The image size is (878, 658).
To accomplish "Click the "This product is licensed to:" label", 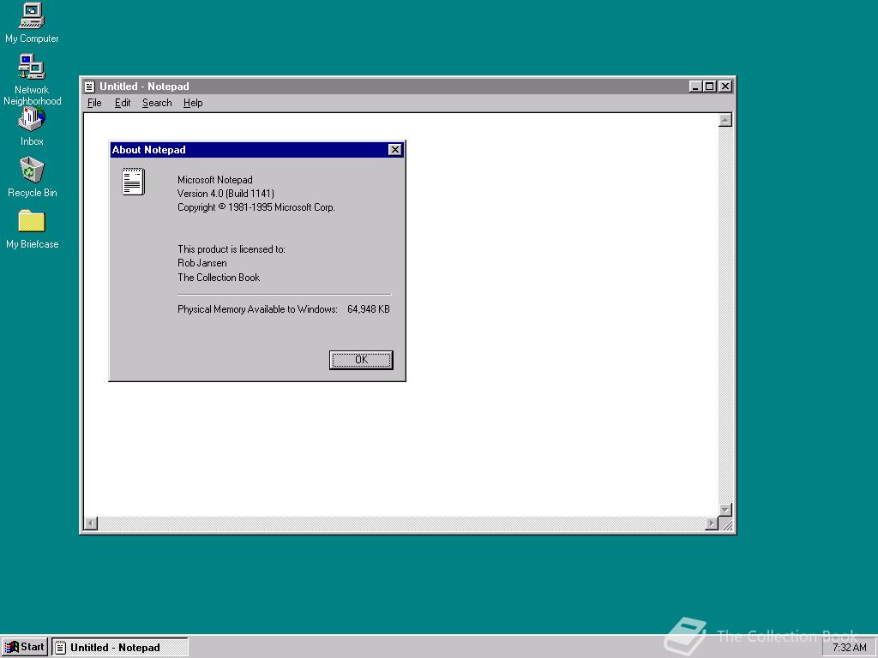I will [x=232, y=249].
